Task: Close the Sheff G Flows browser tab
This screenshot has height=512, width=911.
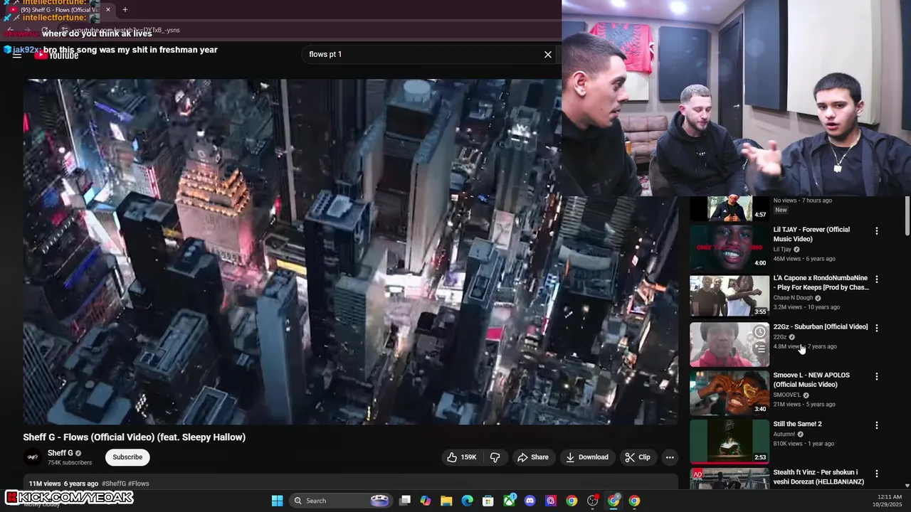Action: coord(108,9)
